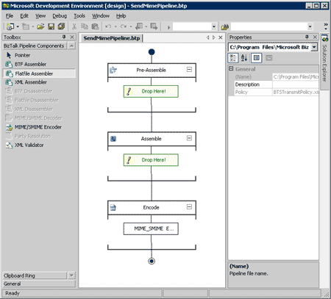This screenshot has height=299, width=331.
Task: Open the Tools menu
Action: (x=79, y=16)
